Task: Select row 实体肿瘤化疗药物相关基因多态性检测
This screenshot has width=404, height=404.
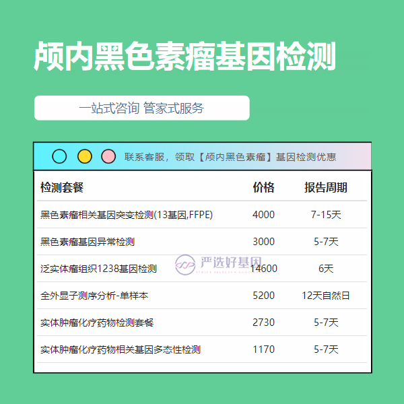Action: [202, 349]
